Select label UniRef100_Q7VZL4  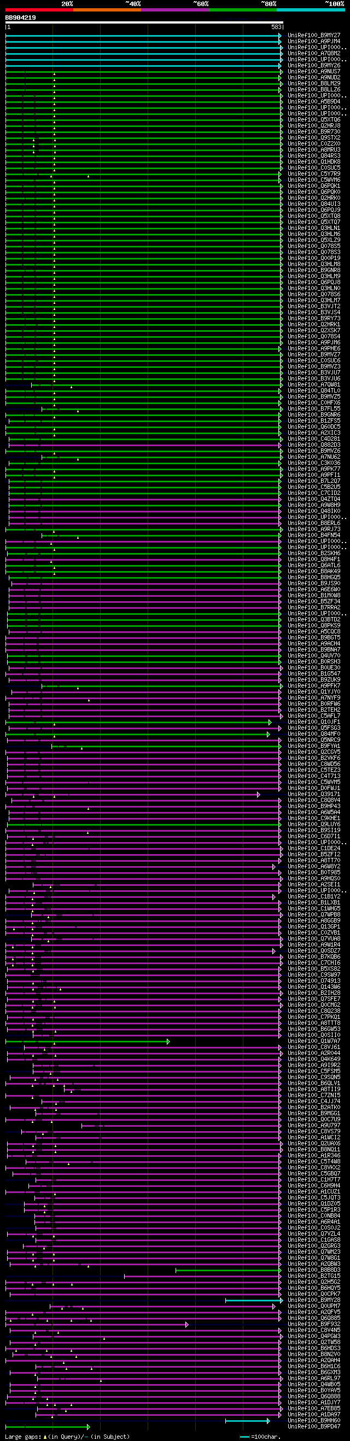pyautogui.click(x=314, y=1234)
